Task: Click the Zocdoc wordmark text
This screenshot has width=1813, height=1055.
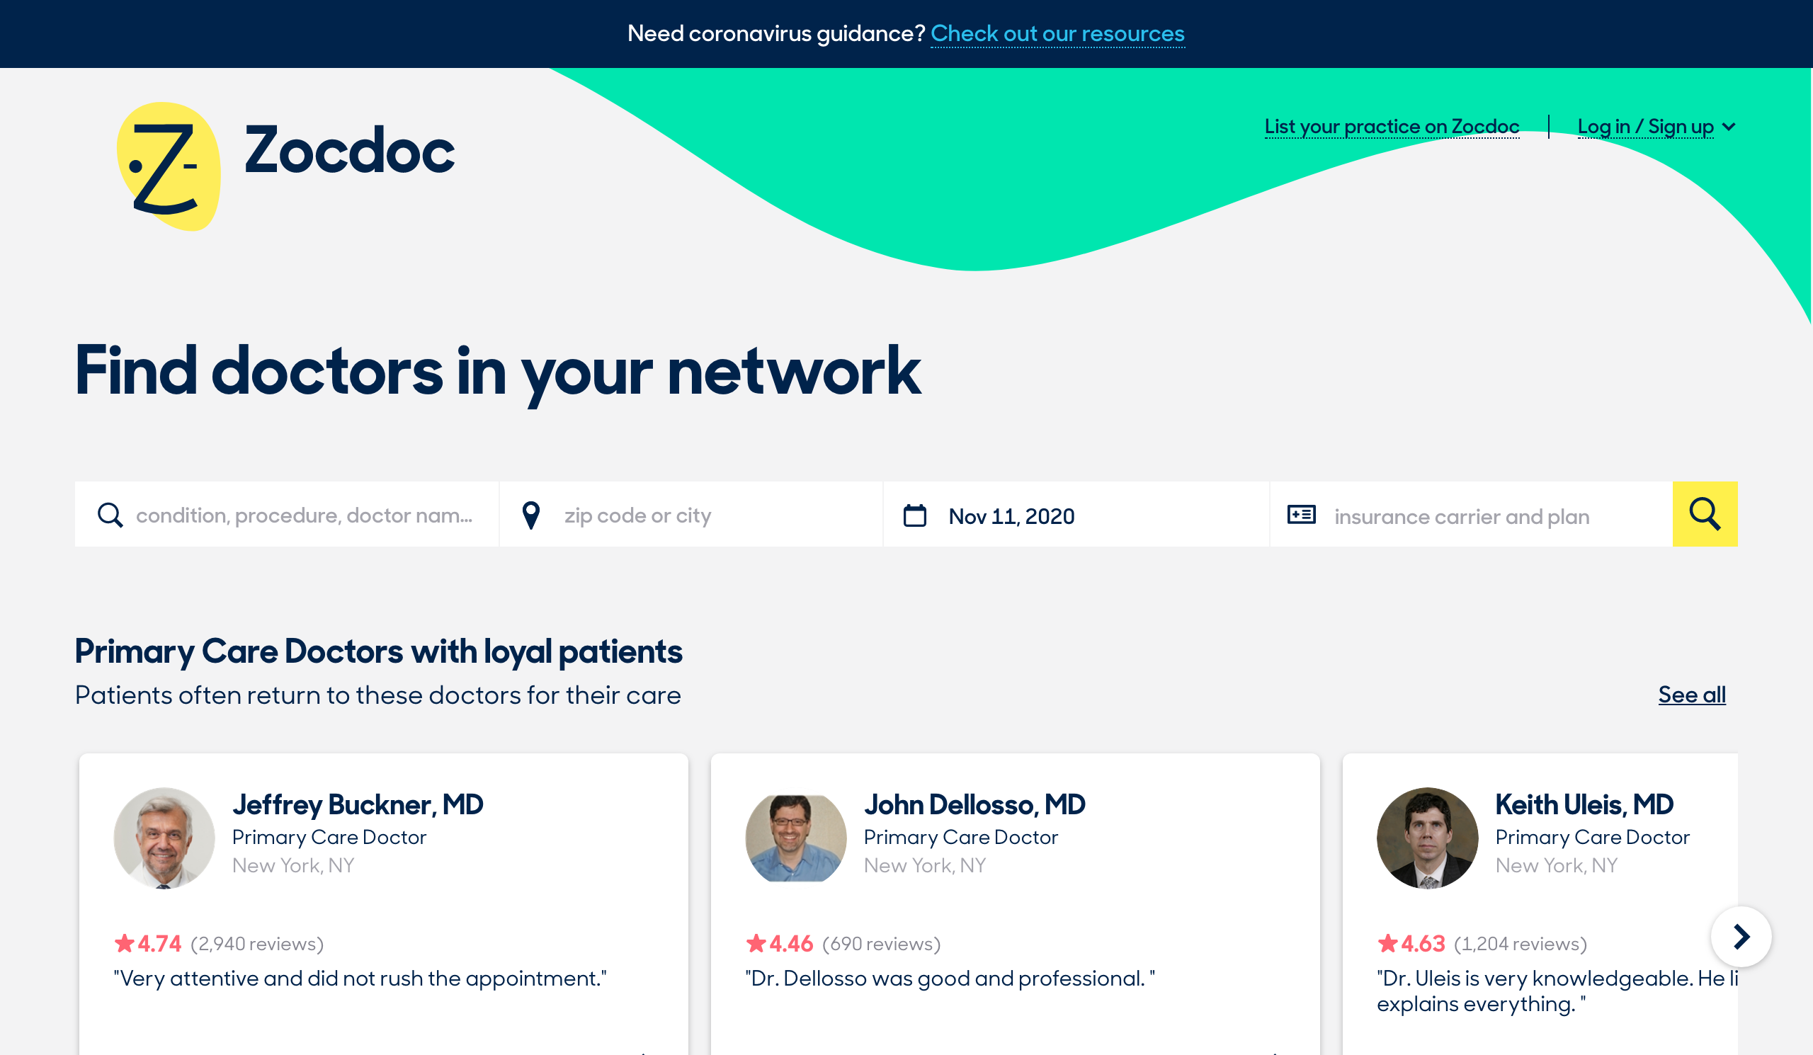Action: [x=350, y=150]
